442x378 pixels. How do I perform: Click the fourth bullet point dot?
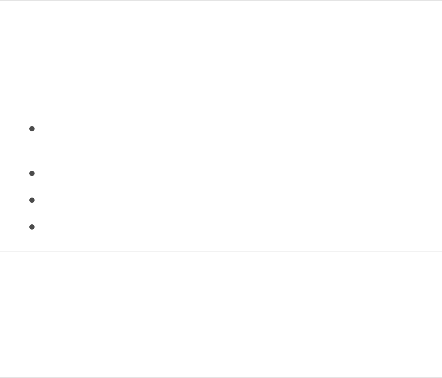tap(32, 227)
